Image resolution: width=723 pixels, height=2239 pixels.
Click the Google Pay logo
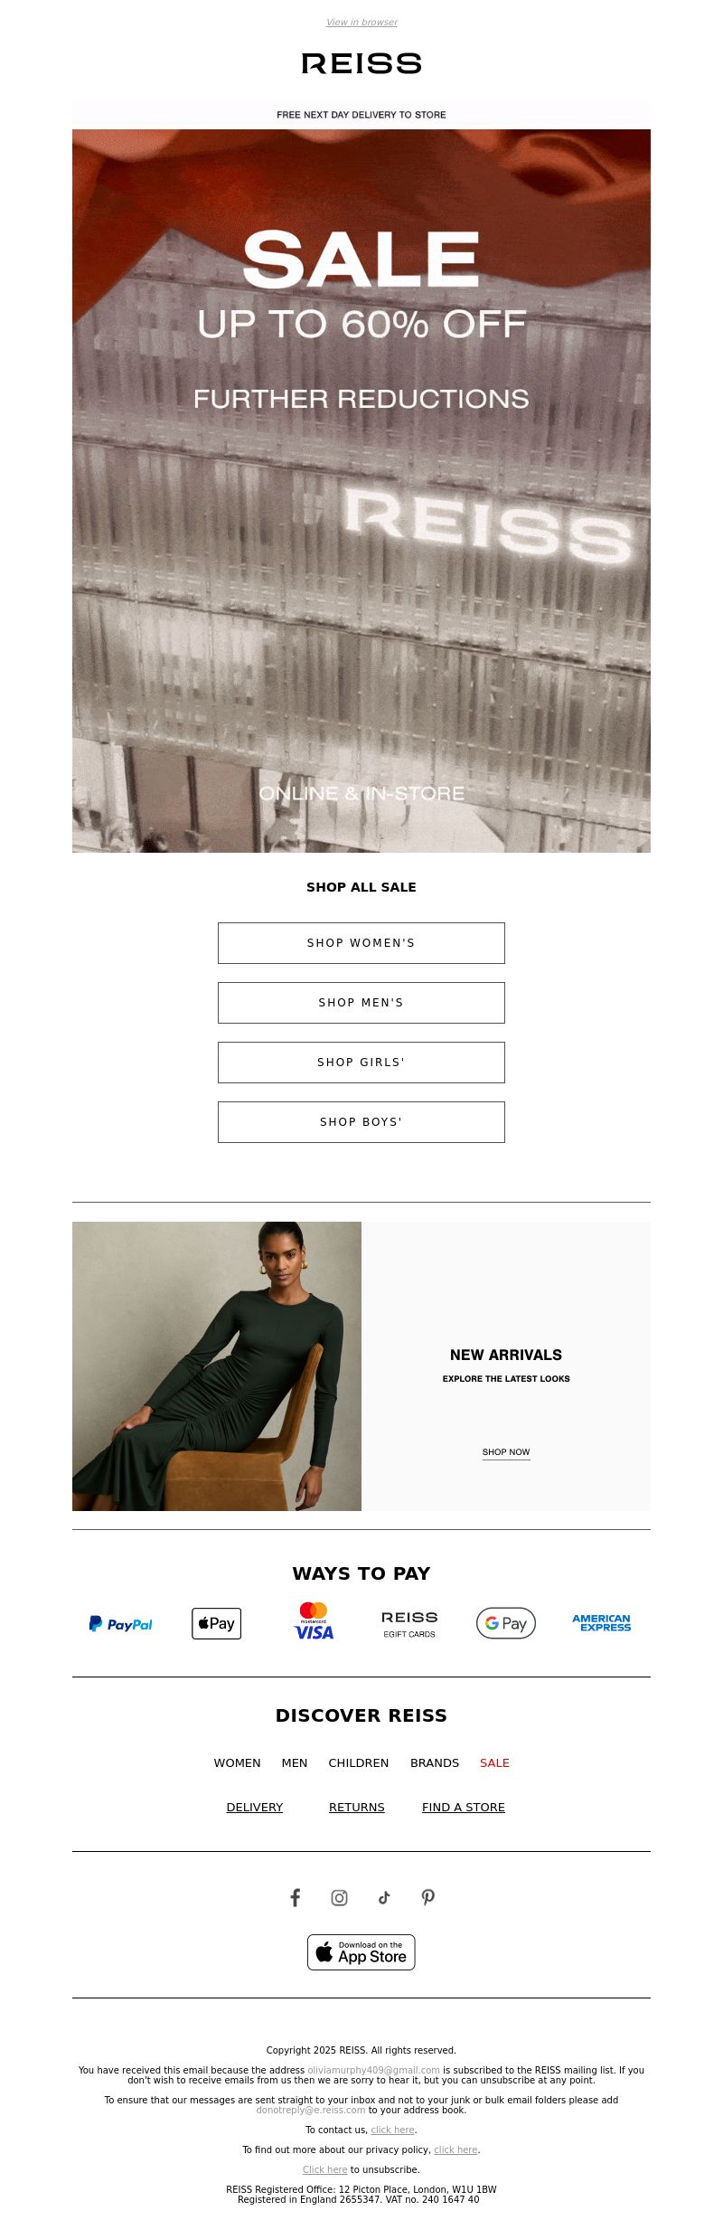(x=506, y=1623)
